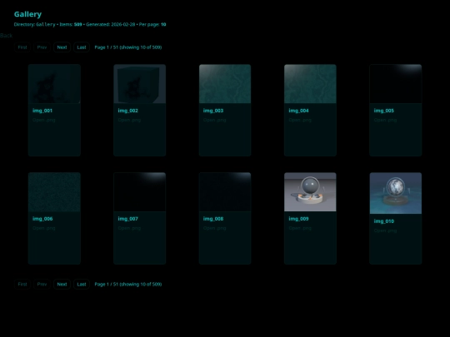Image resolution: width=450 pixels, height=337 pixels.
Task: Click the bottom Prev page button
Action: [x=42, y=285]
